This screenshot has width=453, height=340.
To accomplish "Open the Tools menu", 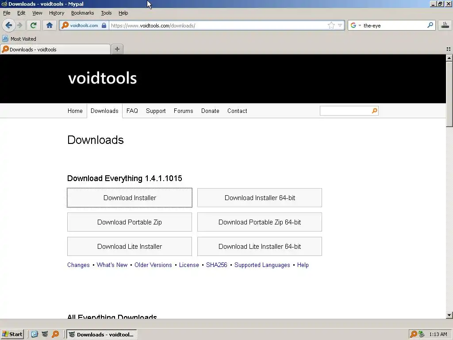I will click(x=106, y=13).
